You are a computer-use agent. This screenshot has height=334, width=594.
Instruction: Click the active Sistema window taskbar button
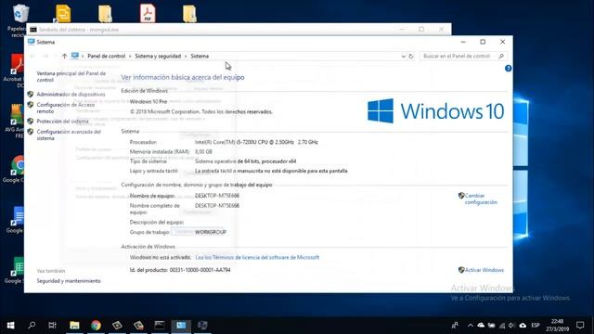click(x=181, y=325)
